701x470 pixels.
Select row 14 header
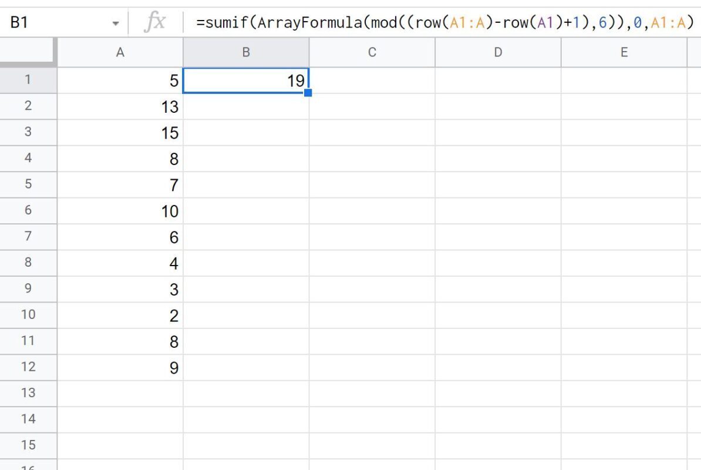[x=28, y=419]
